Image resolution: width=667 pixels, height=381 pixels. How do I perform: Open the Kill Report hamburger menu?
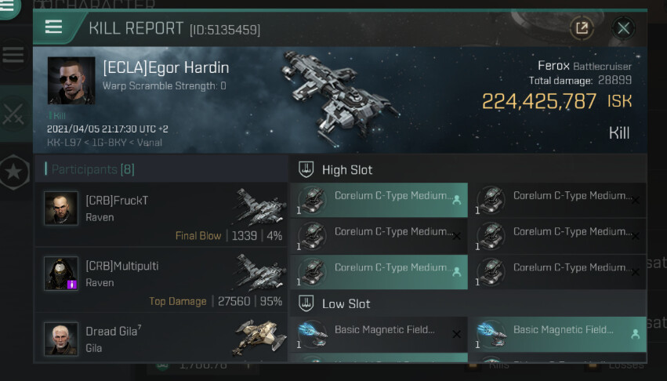pos(53,27)
